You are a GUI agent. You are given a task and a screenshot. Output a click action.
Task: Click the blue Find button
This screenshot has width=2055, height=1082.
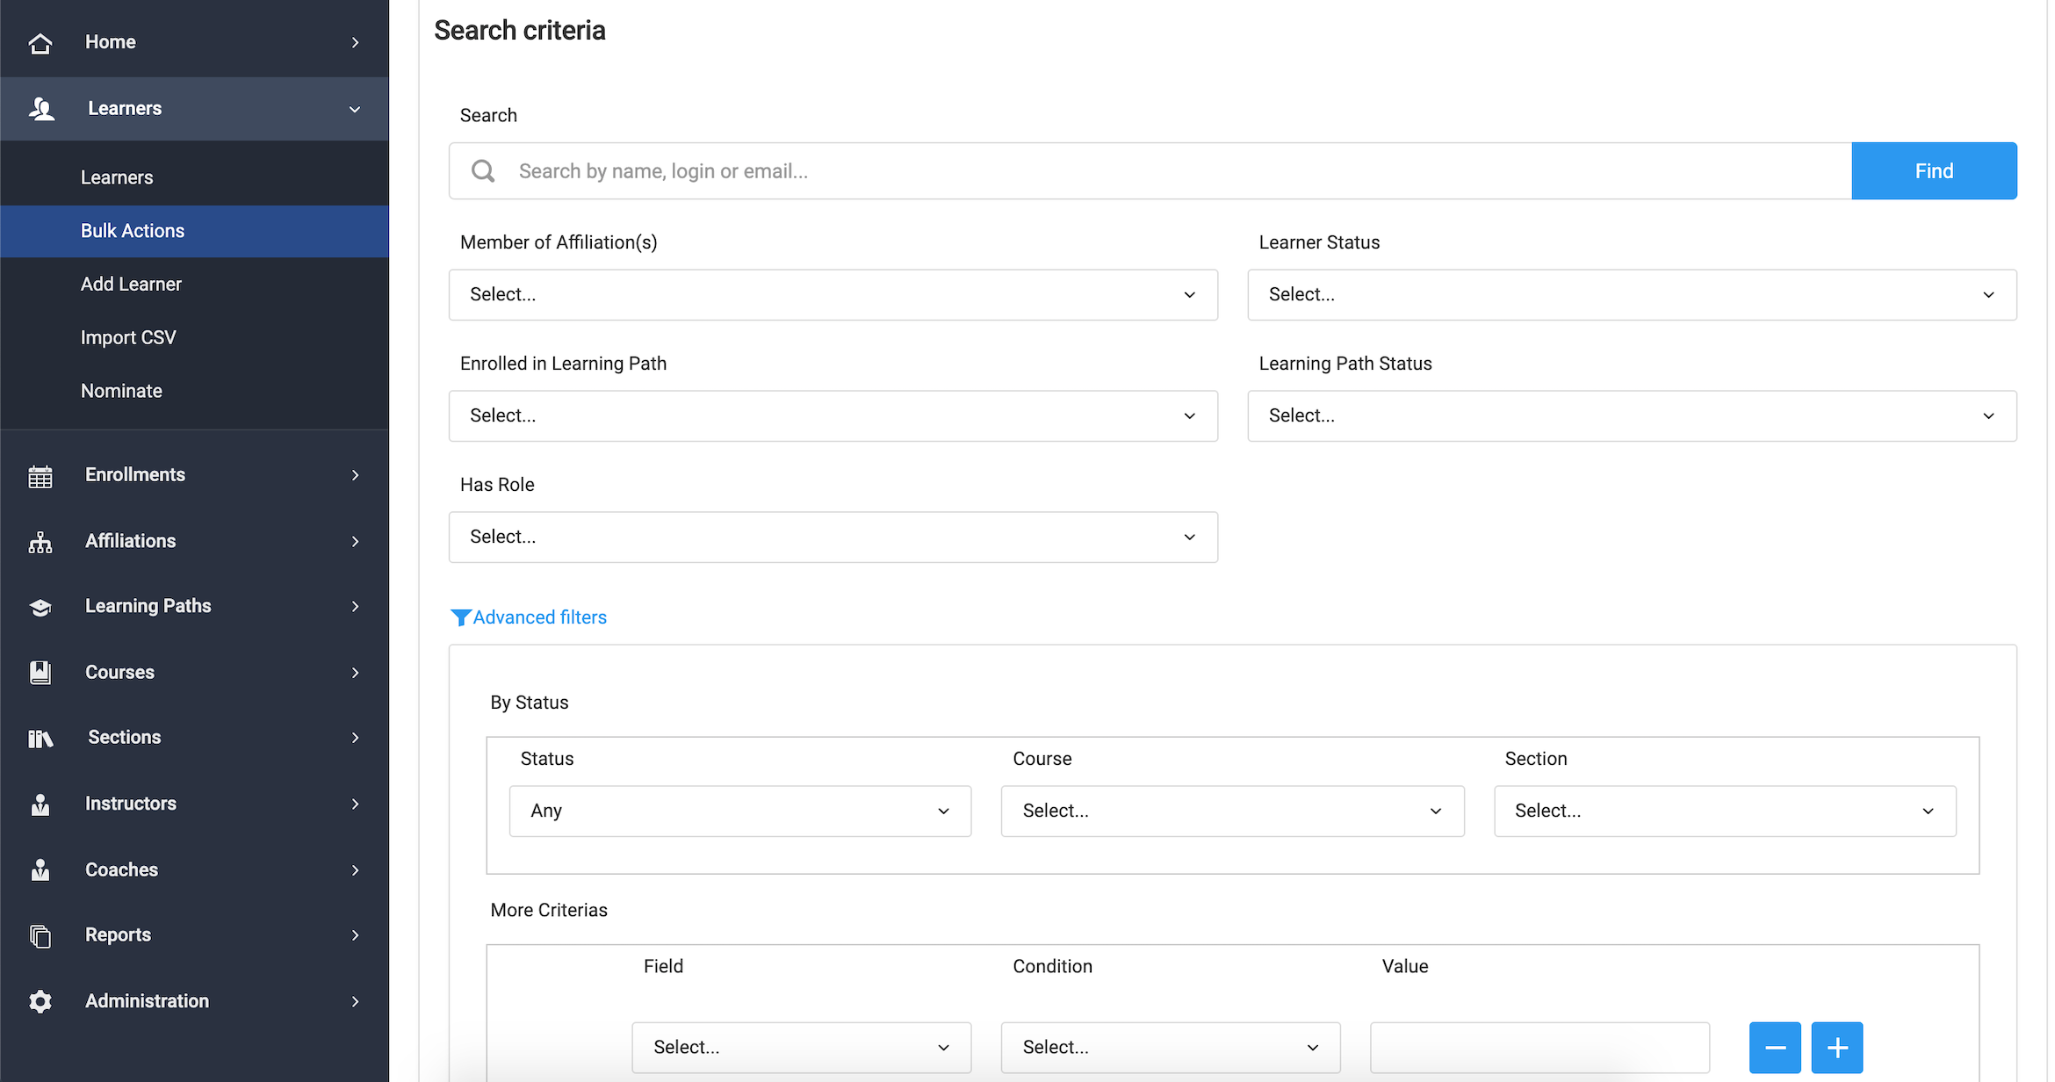(1934, 171)
